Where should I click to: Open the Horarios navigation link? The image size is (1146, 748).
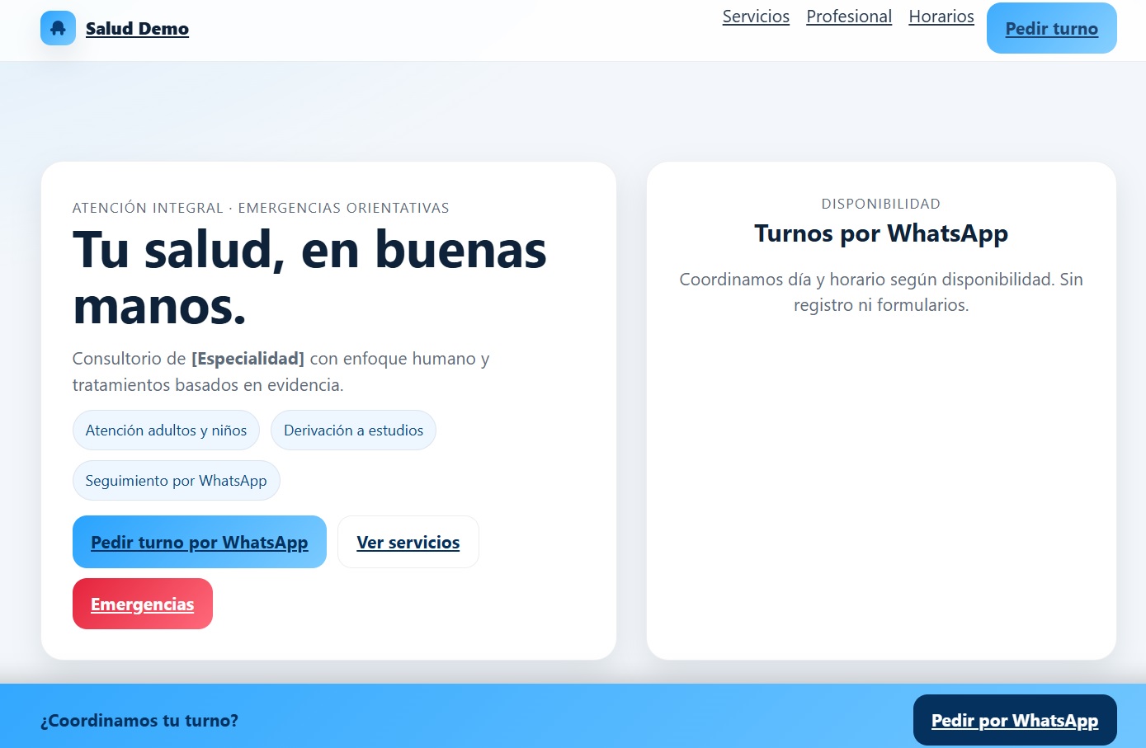(x=941, y=16)
